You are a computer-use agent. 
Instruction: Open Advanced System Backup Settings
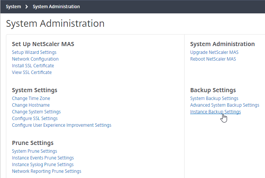tap(224, 105)
